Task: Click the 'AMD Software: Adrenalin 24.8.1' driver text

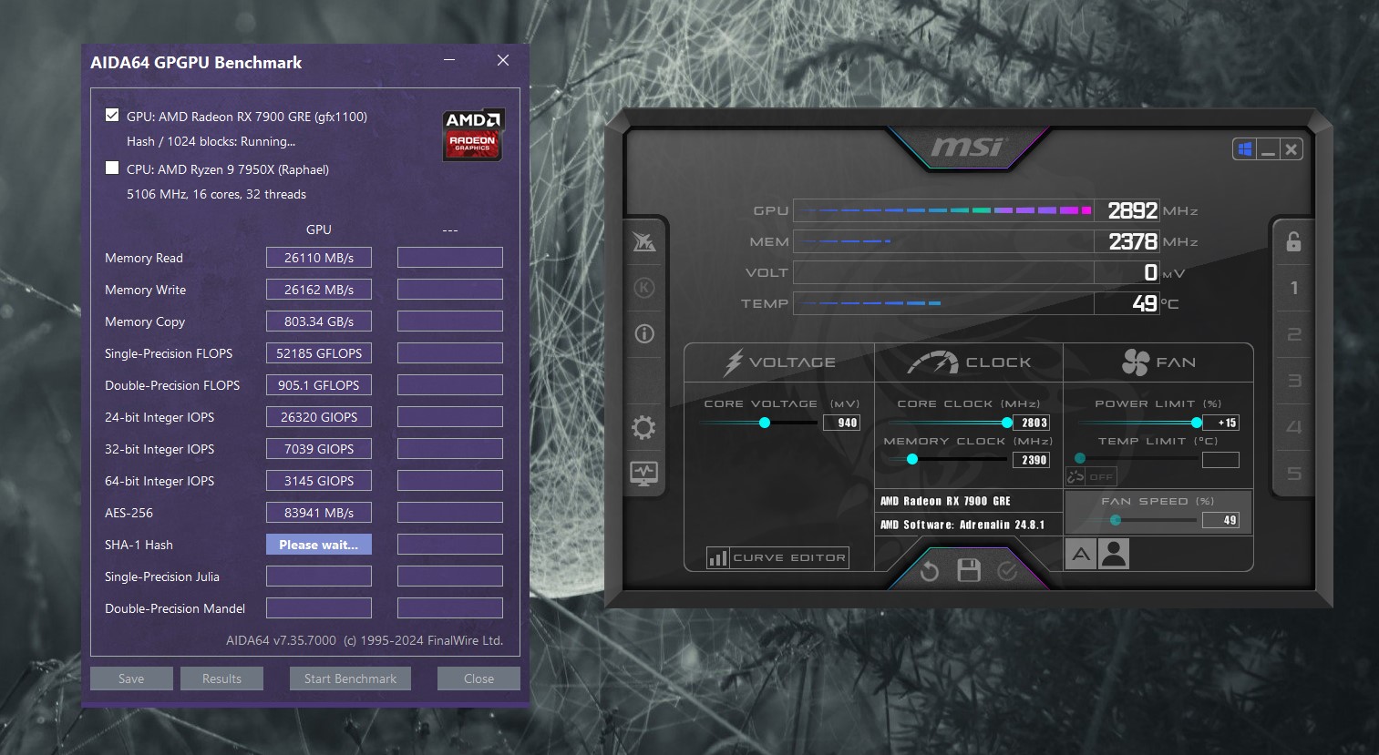Action: pyautogui.click(x=962, y=525)
